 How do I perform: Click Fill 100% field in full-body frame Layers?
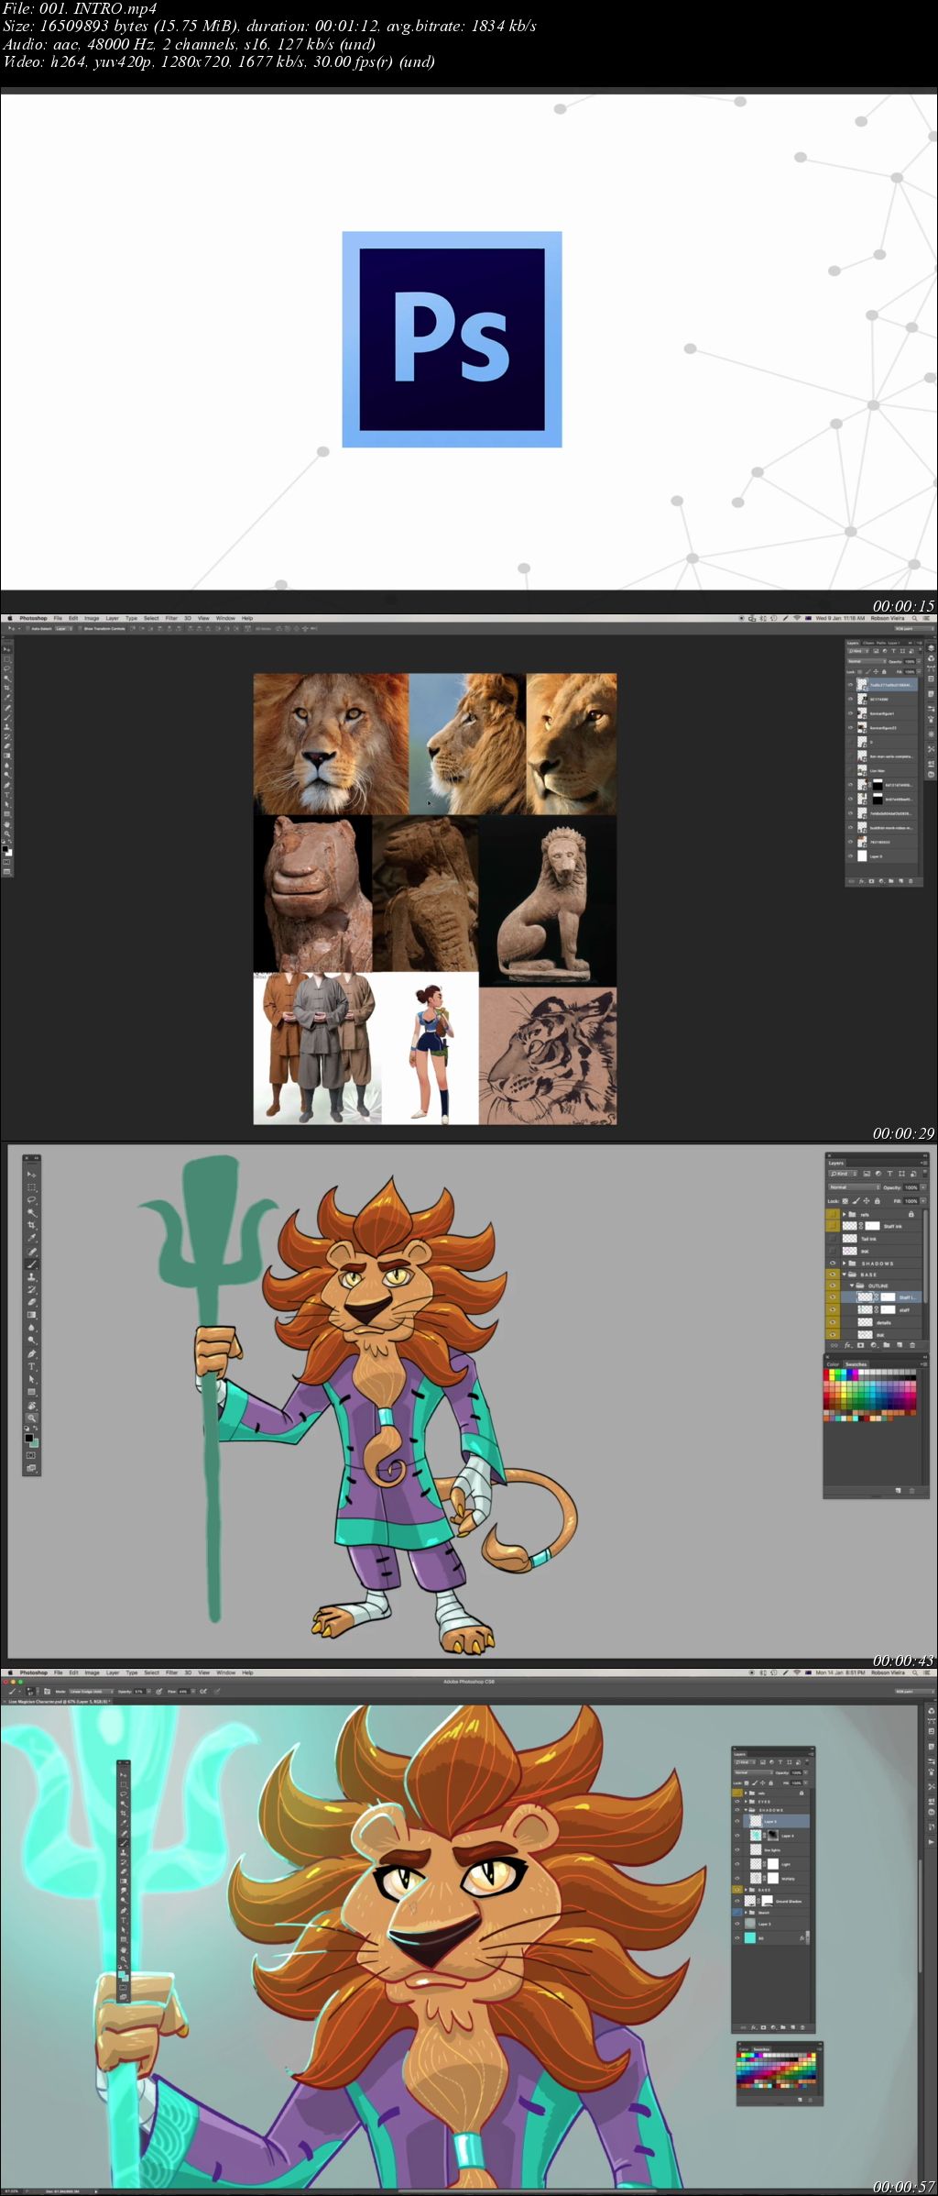(x=911, y=1201)
